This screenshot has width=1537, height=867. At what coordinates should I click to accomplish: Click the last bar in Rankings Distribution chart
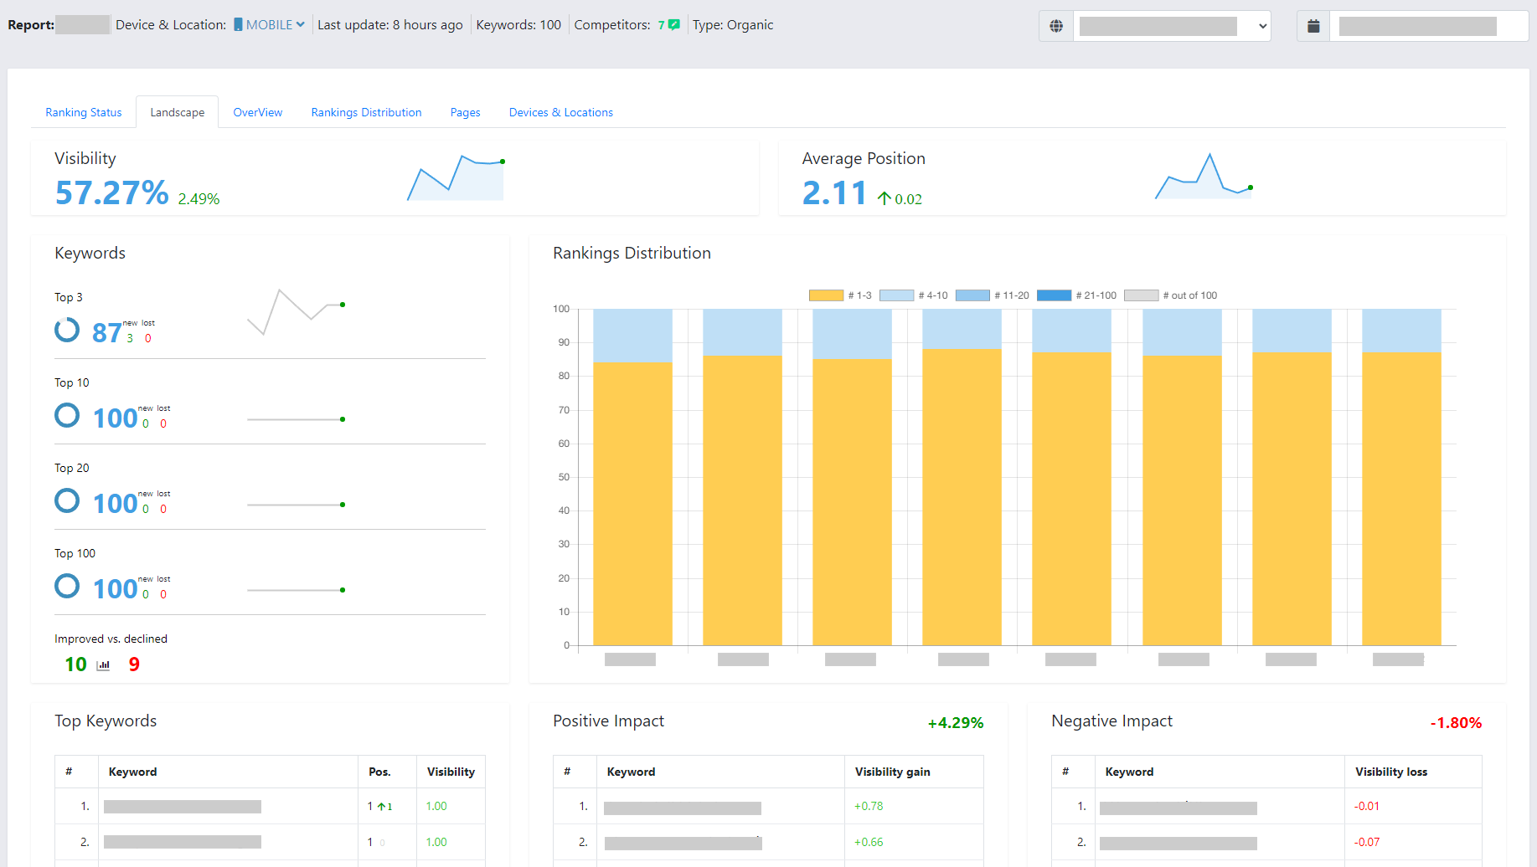(1401, 477)
